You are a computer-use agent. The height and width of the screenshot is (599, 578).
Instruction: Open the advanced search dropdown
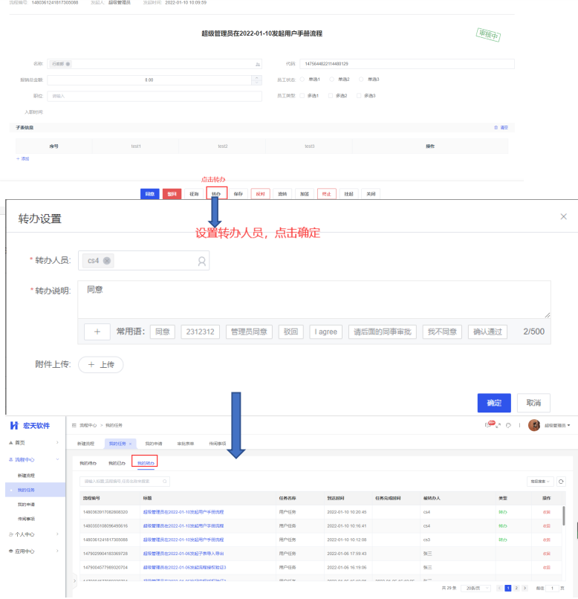coord(540,482)
